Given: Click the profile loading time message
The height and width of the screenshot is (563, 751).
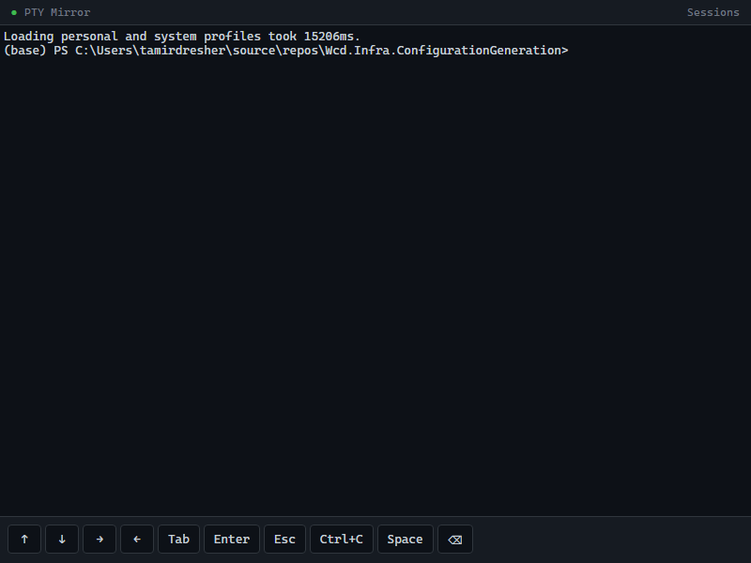Looking at the screenshot, I should pos(183,36).
